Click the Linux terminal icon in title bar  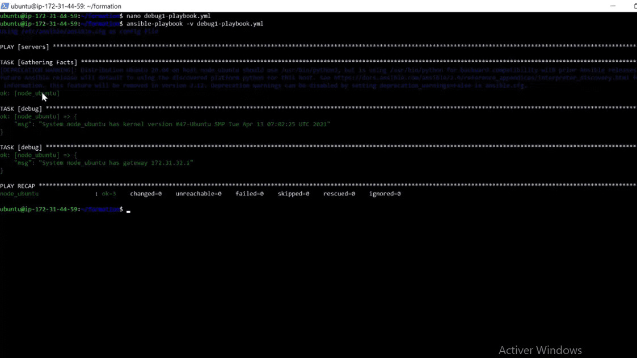tap(5, 6)
